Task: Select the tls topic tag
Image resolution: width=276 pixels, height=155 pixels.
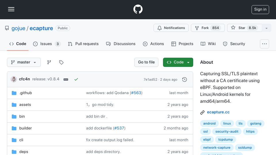Action: pos(240,123)
